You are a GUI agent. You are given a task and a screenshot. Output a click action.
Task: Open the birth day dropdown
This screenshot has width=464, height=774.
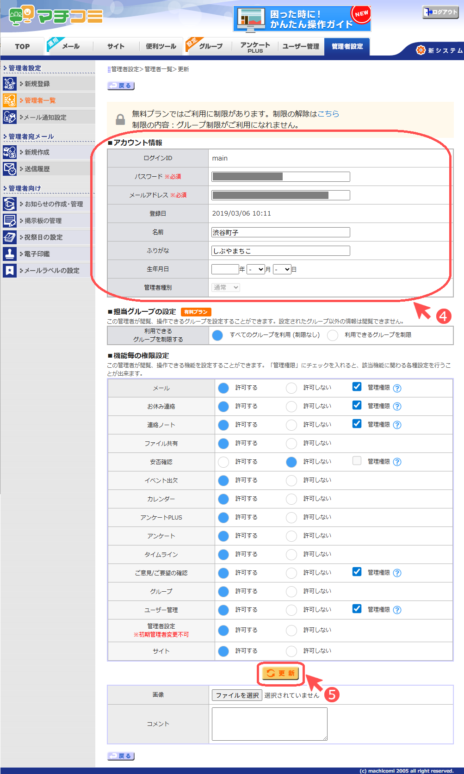pyautogui.click(x=282, y=269)
